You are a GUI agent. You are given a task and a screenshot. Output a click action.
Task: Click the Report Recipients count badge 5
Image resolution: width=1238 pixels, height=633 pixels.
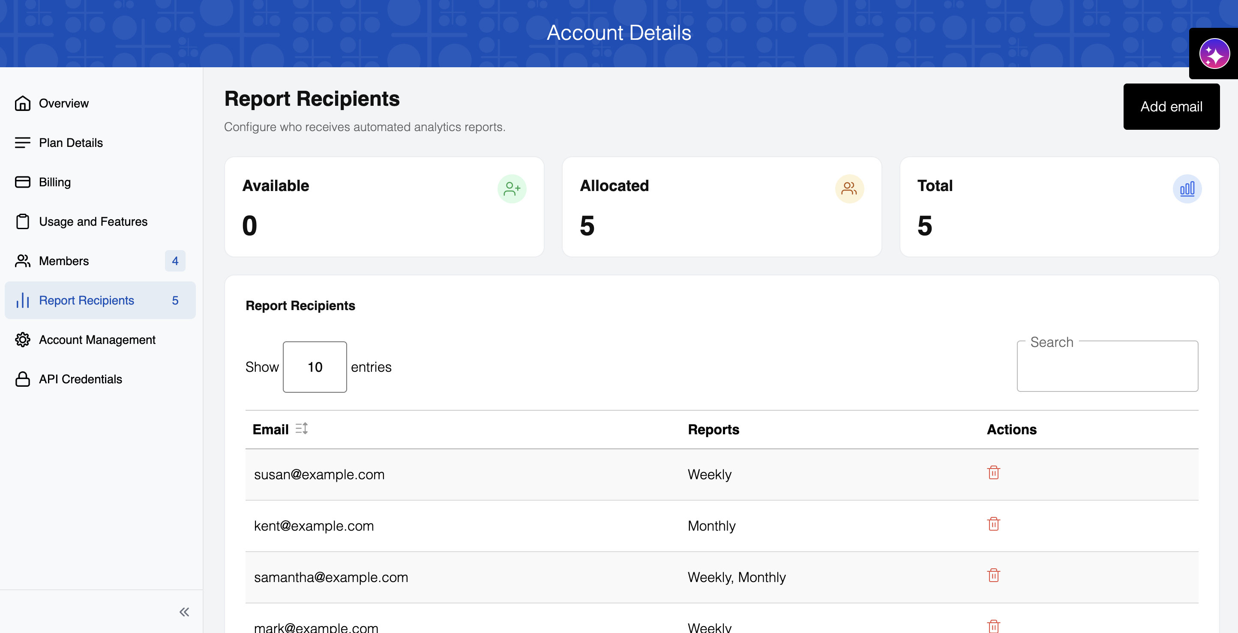coord(175,300)
